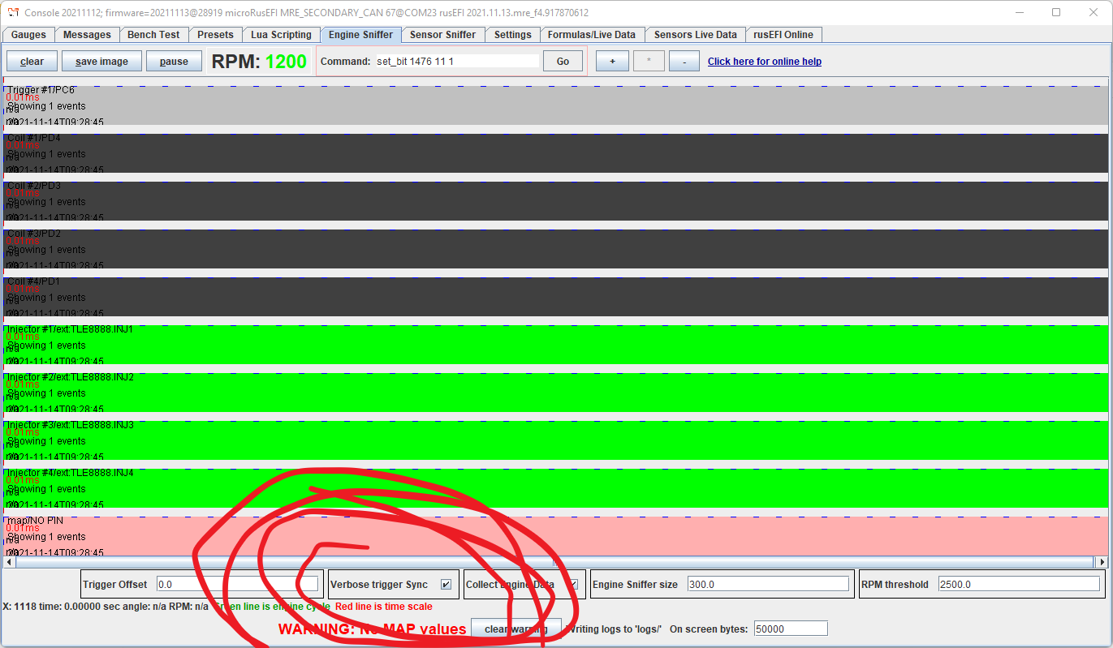The width and height of the screenshot is (1113, 648).
Task: Click the left arrow of horizontal scrollbar
Action: tap(10, 562)
